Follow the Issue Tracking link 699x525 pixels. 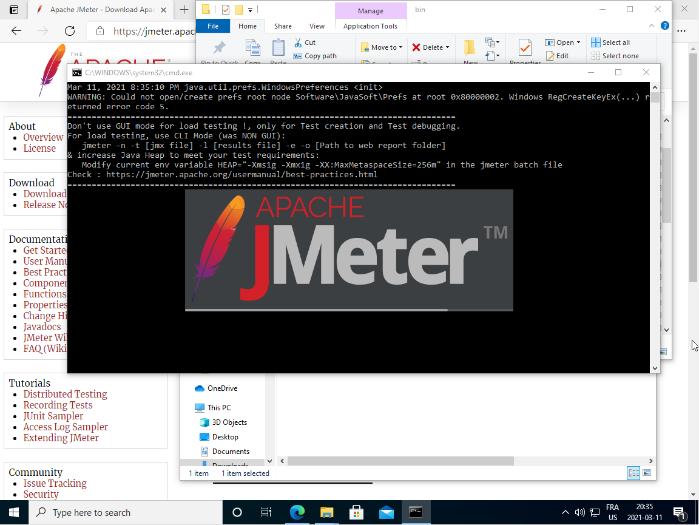tap(55, 483)
